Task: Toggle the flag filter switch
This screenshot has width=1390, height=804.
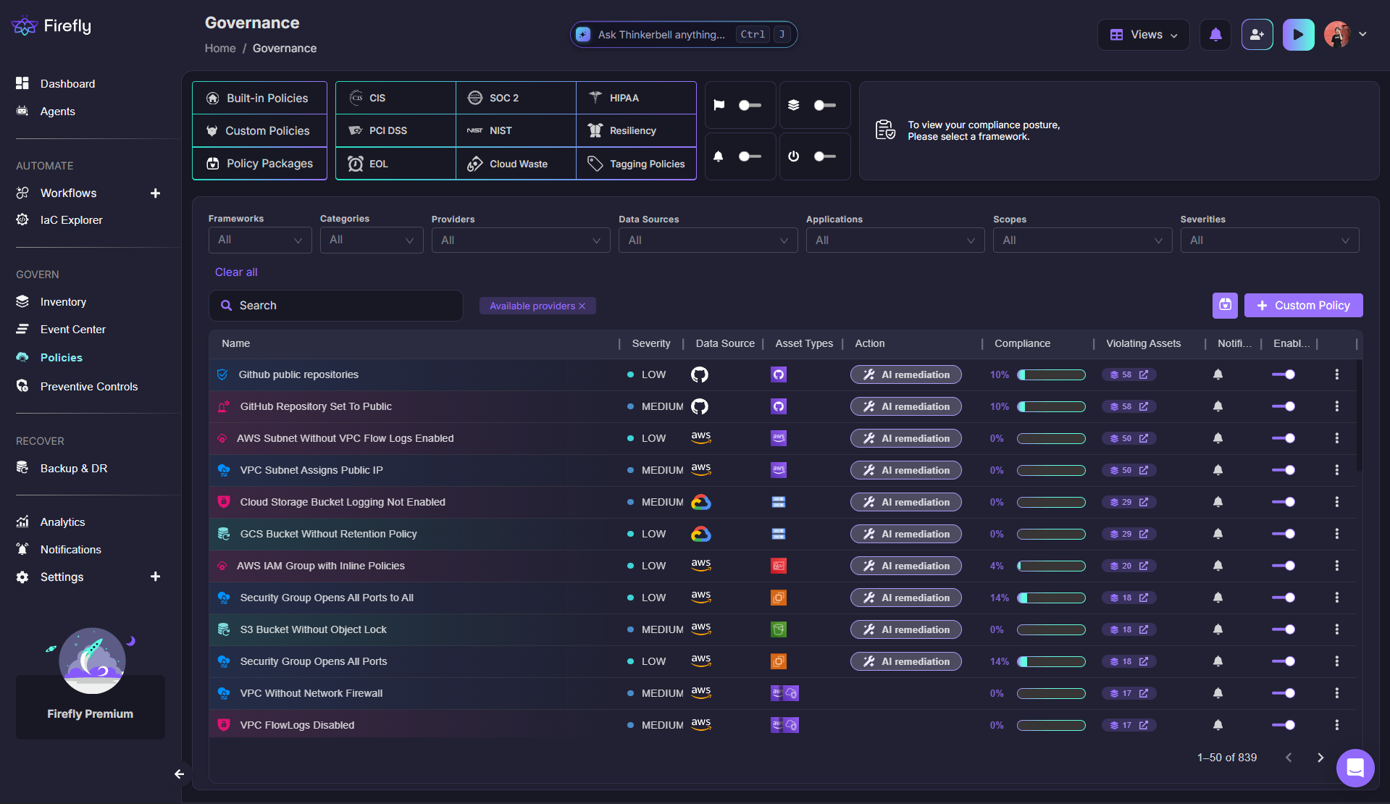Action: point(749,105)
